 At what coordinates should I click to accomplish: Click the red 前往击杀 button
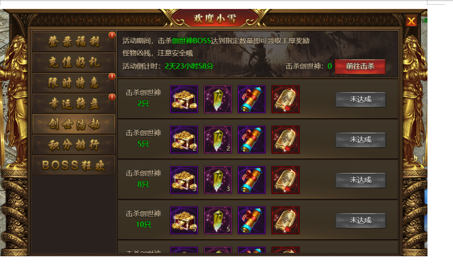point(360,66)
